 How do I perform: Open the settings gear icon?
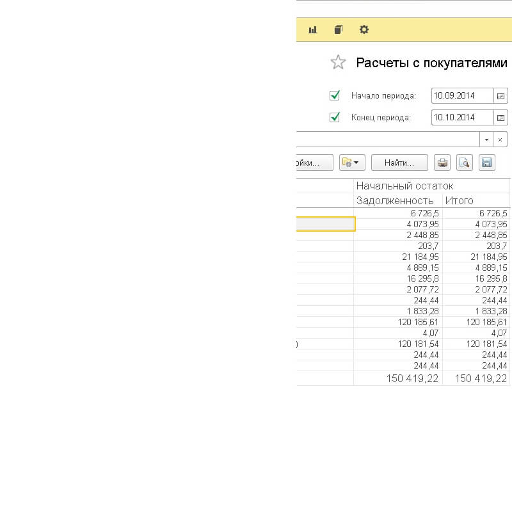[x=364, y=29]
